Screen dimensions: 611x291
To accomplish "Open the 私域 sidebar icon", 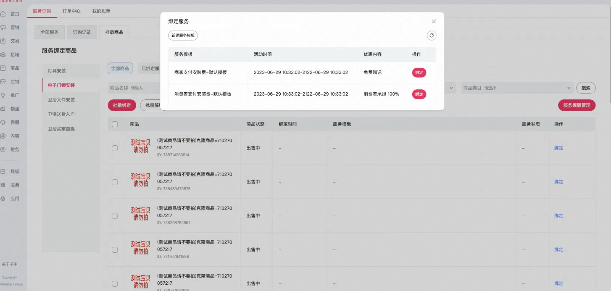I will [3, 55].
